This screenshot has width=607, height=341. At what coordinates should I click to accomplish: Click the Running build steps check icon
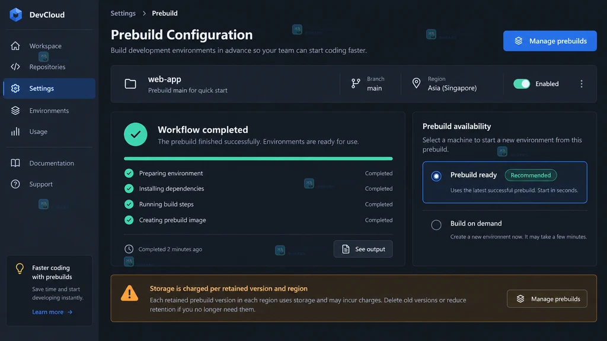[129, 204]
